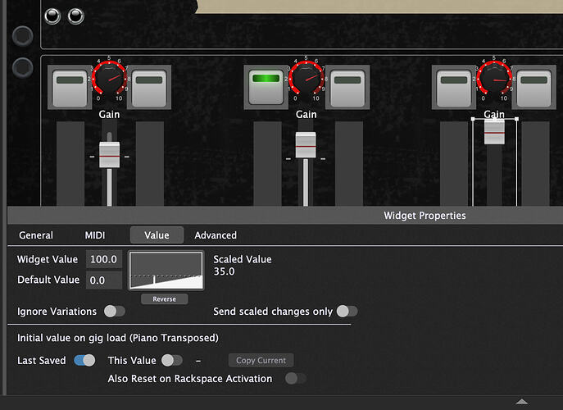
Task: Click the left channel fader handle
Action: click(110, 155)
